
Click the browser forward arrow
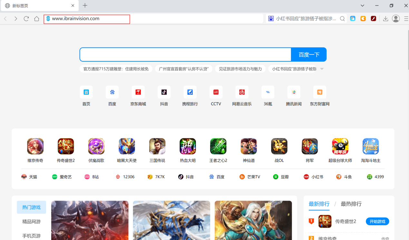click(x=16, y=19)
